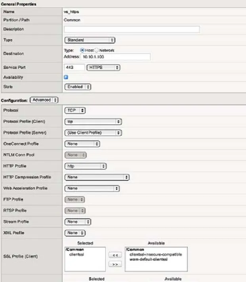Open the HTTP Profile dropdown
Viewport: 246px width, 282px height.
tap(85, 166)
